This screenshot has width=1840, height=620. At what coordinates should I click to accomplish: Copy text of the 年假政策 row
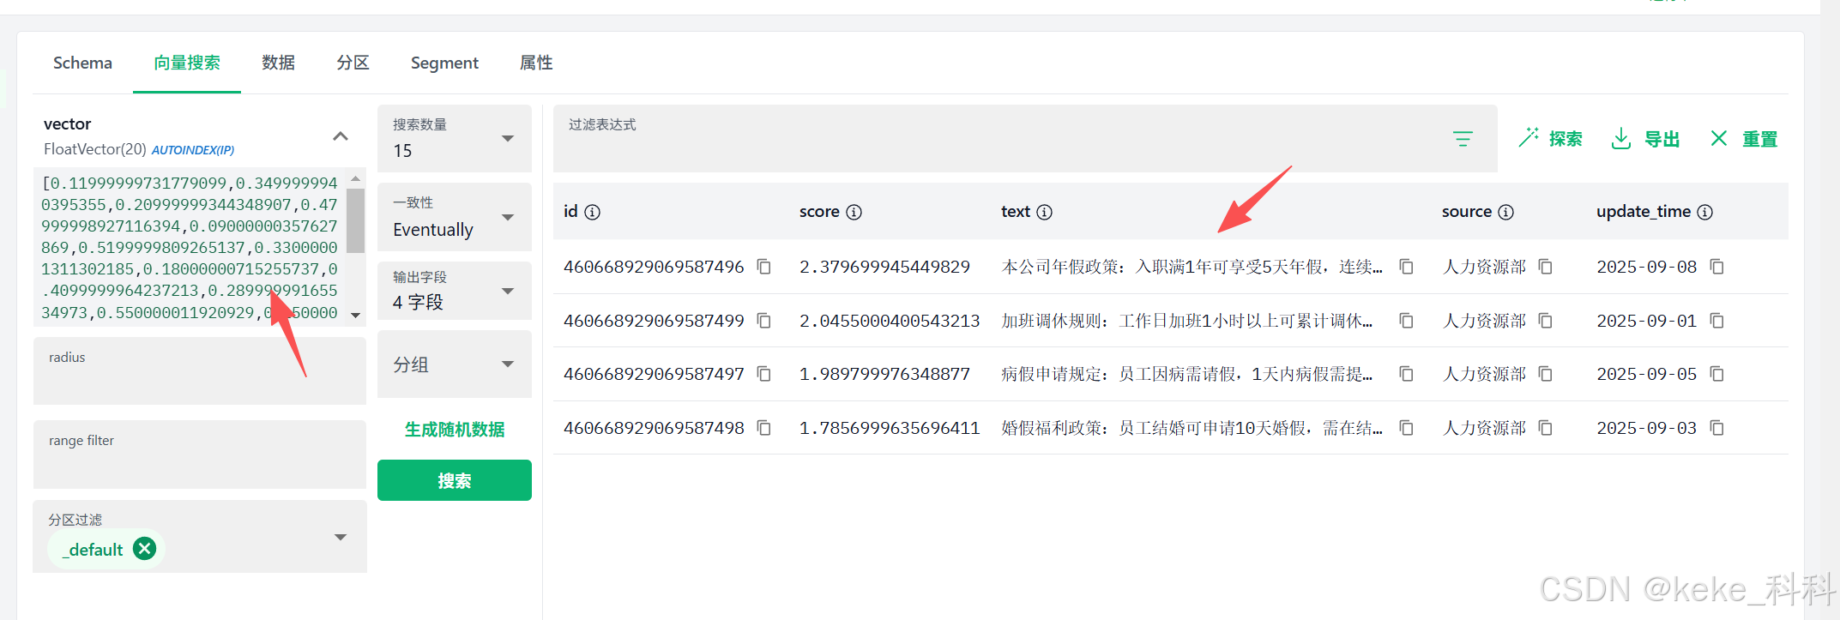(1406, 267)
